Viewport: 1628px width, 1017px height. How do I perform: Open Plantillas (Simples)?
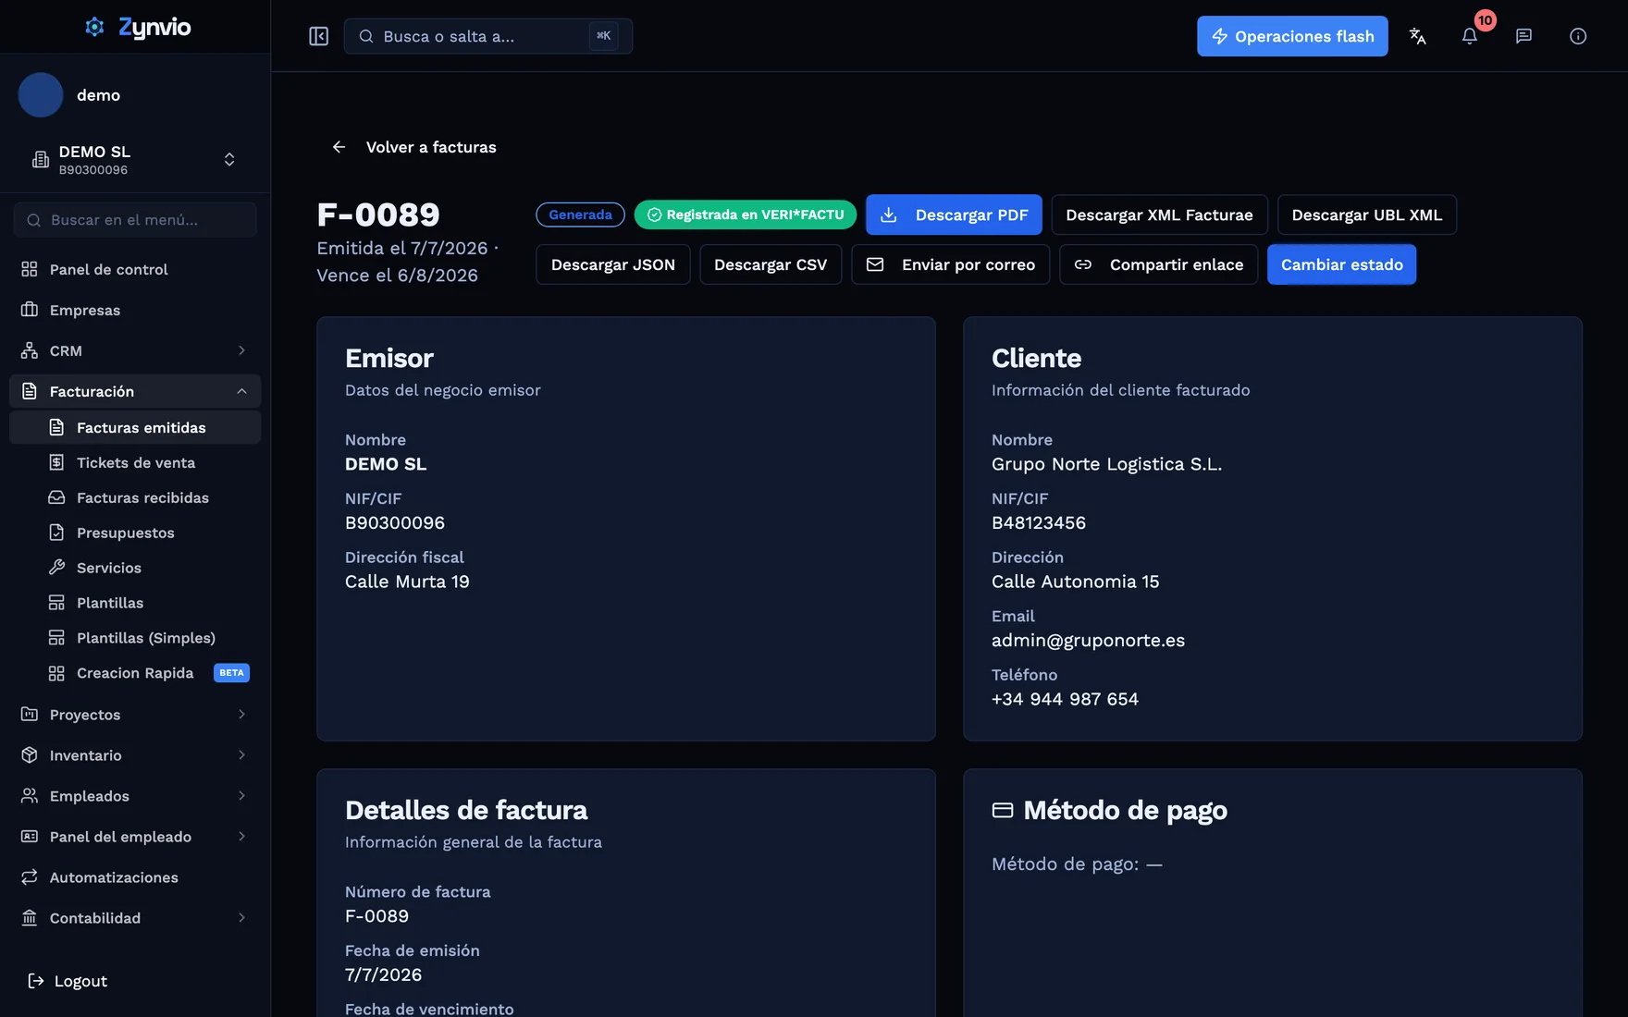coord(135,638)
